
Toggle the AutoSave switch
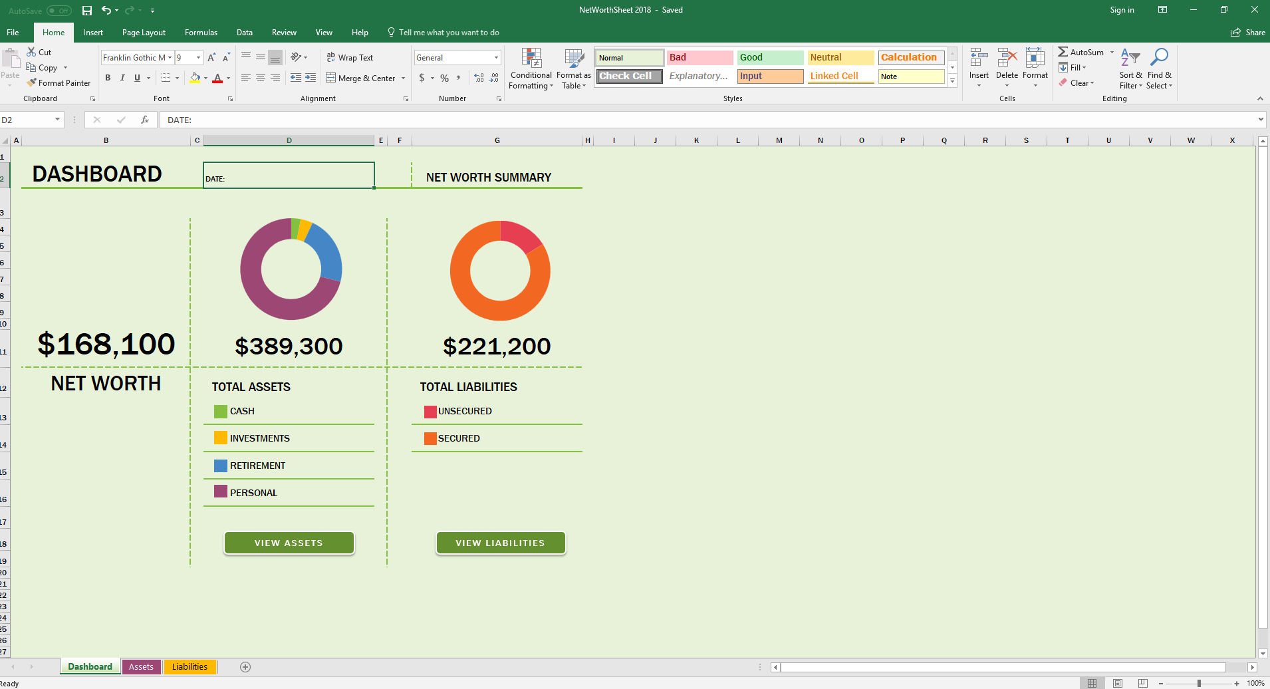(x=59, y=11)
